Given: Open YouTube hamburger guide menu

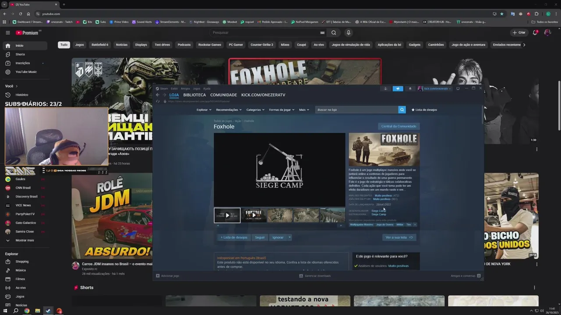Looking at the screenshot, I should pyautogui.click(x=7, y=32).
